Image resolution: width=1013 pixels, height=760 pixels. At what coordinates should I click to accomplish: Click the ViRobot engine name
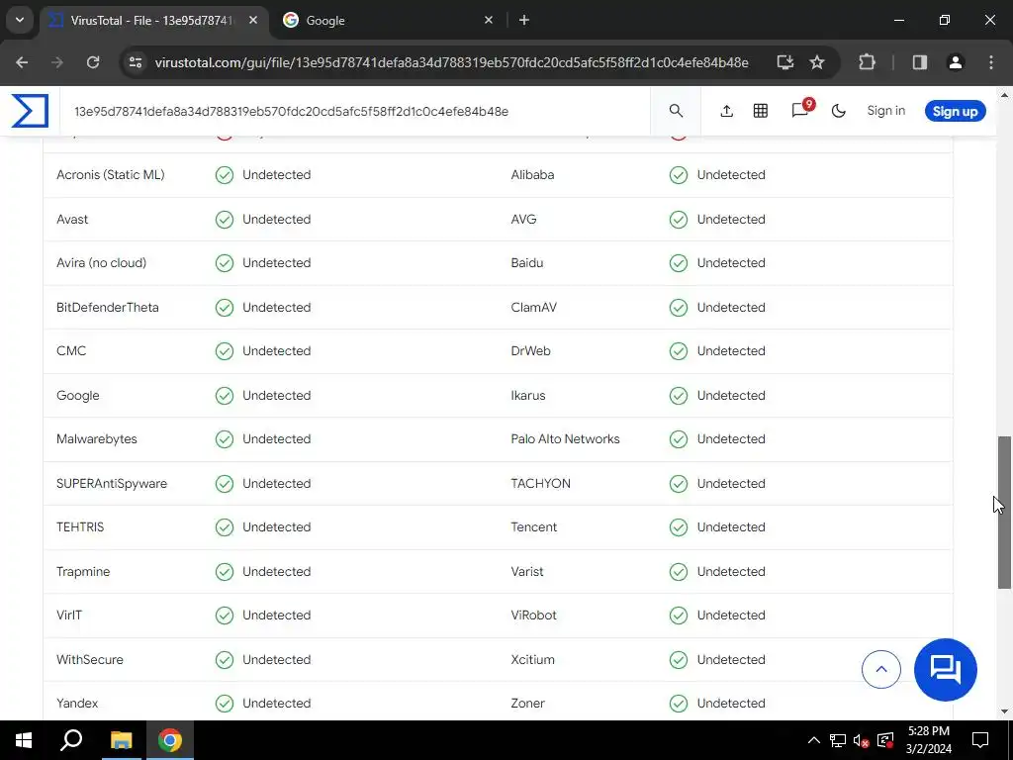(533, 615)
